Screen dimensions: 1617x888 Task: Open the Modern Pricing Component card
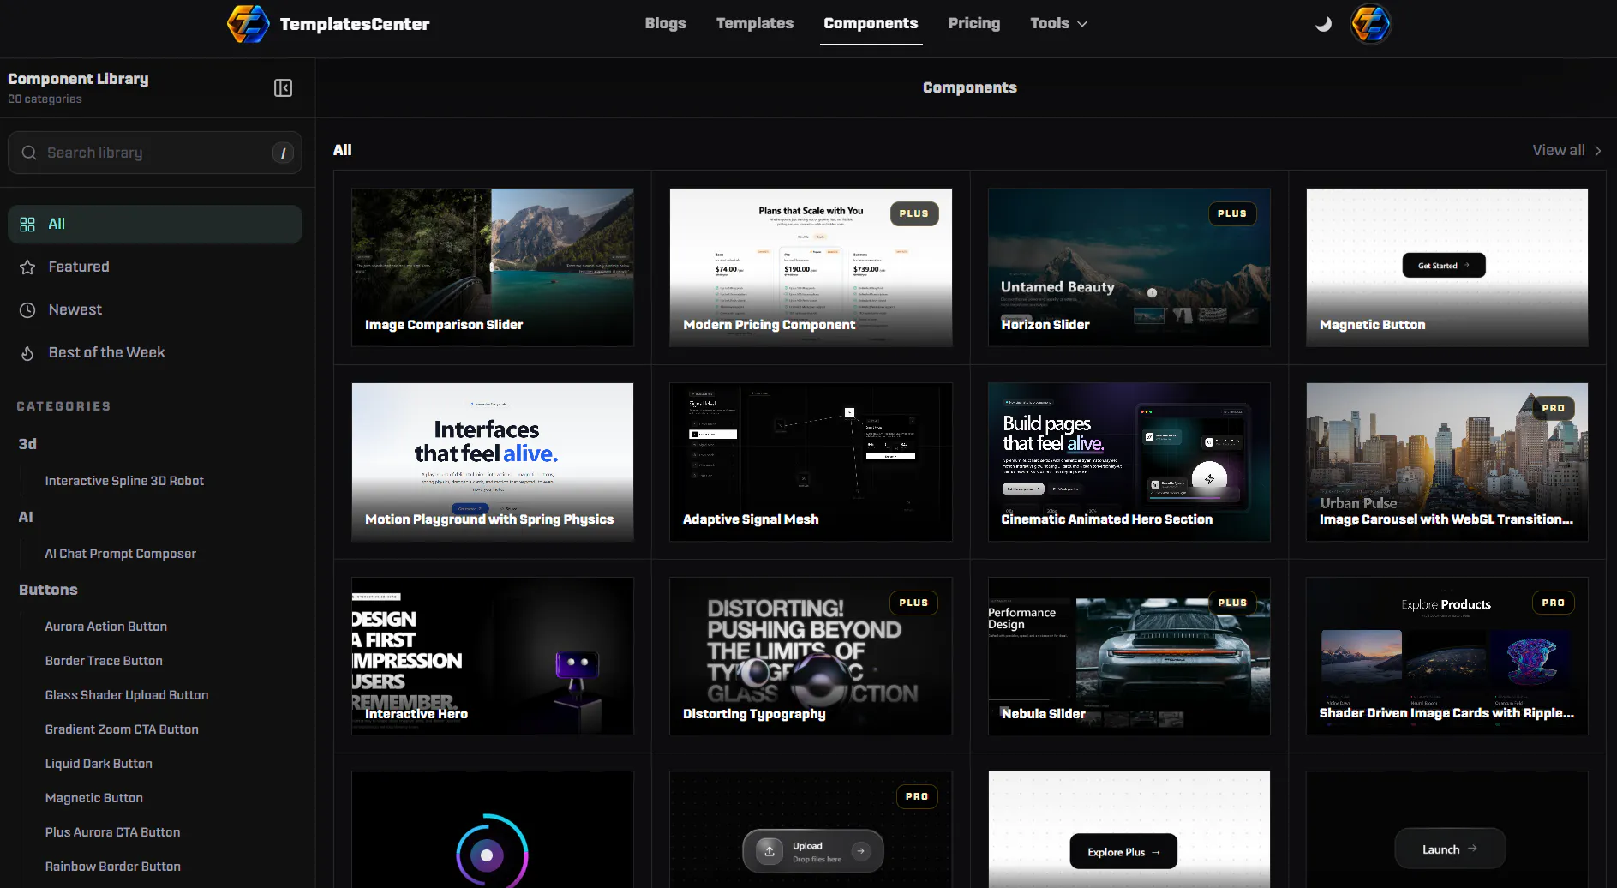point(811,267)
